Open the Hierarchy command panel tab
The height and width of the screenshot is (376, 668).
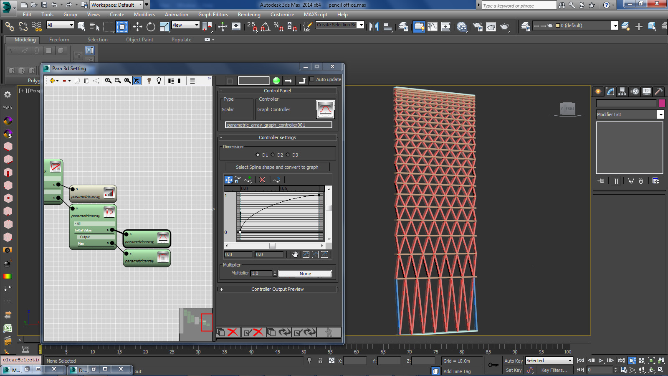pos(622,91)
